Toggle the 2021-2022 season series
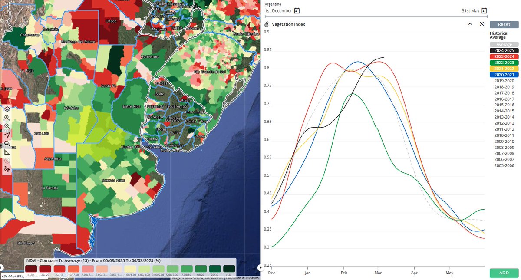This screenshot has width=521, height=280. click(504, 69)
